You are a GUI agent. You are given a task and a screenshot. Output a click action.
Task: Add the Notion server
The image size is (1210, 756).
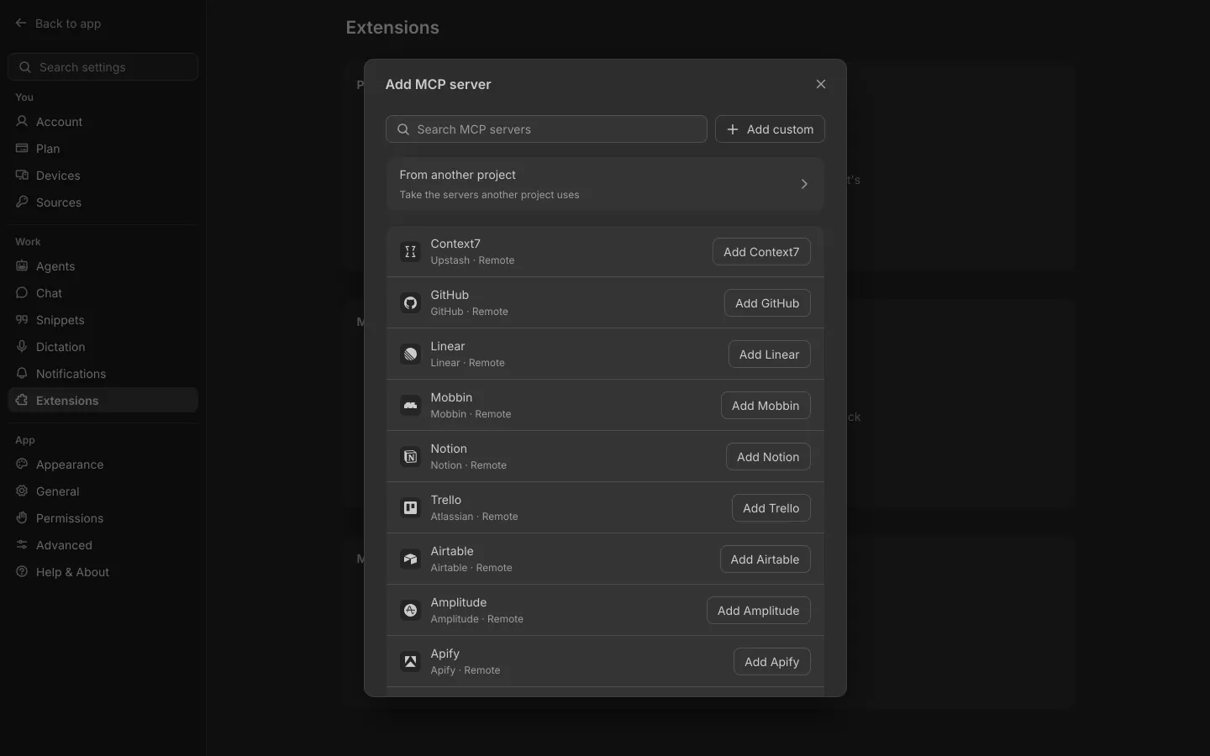[x=768, y=457]
